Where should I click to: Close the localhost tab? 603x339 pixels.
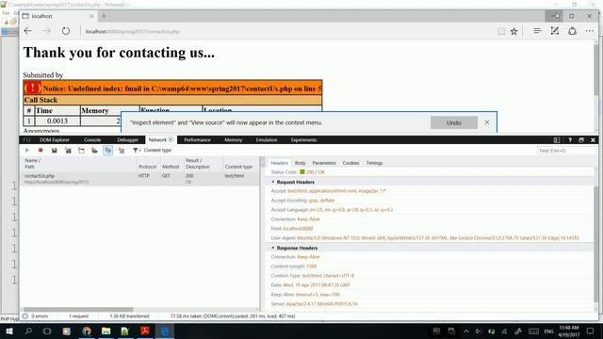tap(91, 16)
